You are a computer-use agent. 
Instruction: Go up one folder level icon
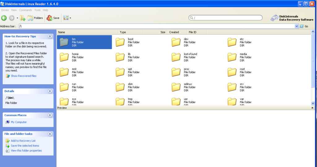pos(23,18)
